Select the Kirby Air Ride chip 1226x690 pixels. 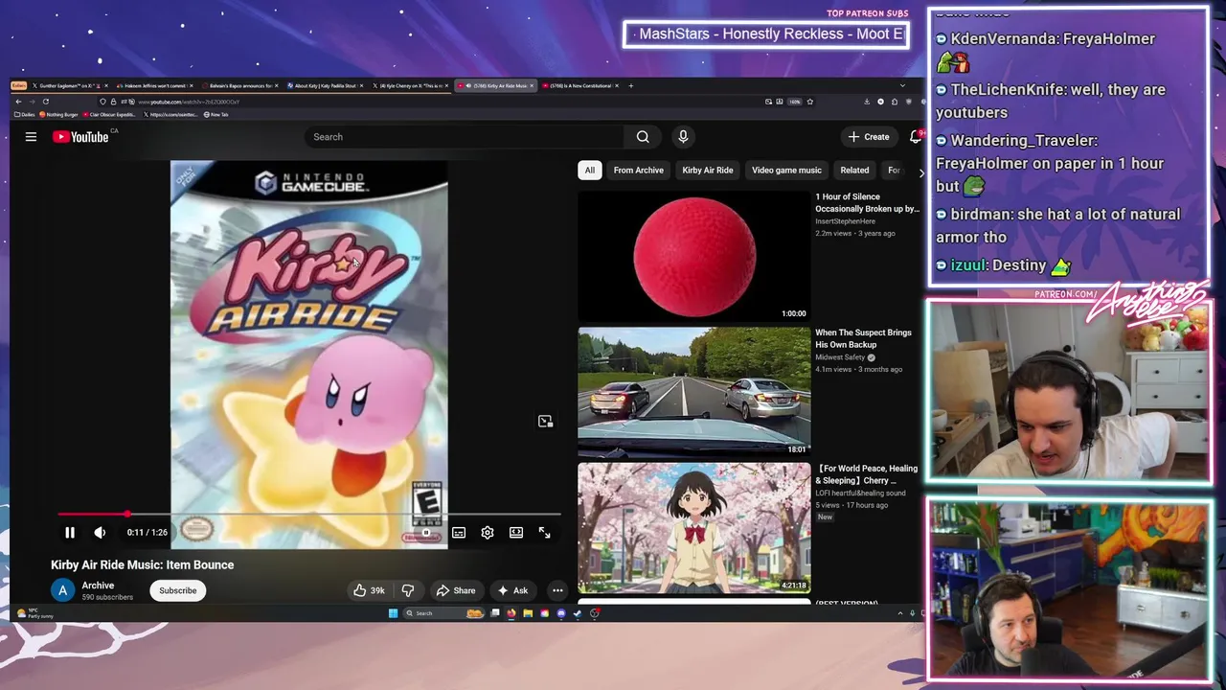pos(708,171)
